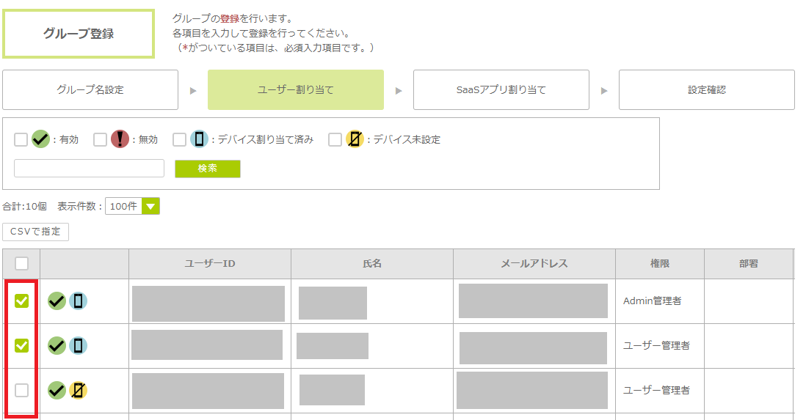Toggle the デバイス未設定 filter checkbox

point(335,139)
